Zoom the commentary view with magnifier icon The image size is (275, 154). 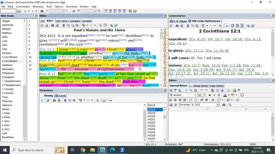pyautogui.click(x=220, y=26)
